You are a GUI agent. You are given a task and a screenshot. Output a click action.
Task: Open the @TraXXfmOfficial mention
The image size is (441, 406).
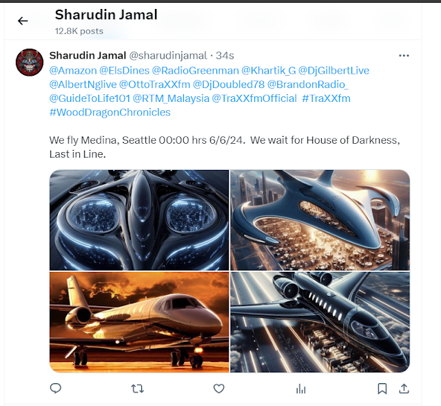tap(254, 98)
